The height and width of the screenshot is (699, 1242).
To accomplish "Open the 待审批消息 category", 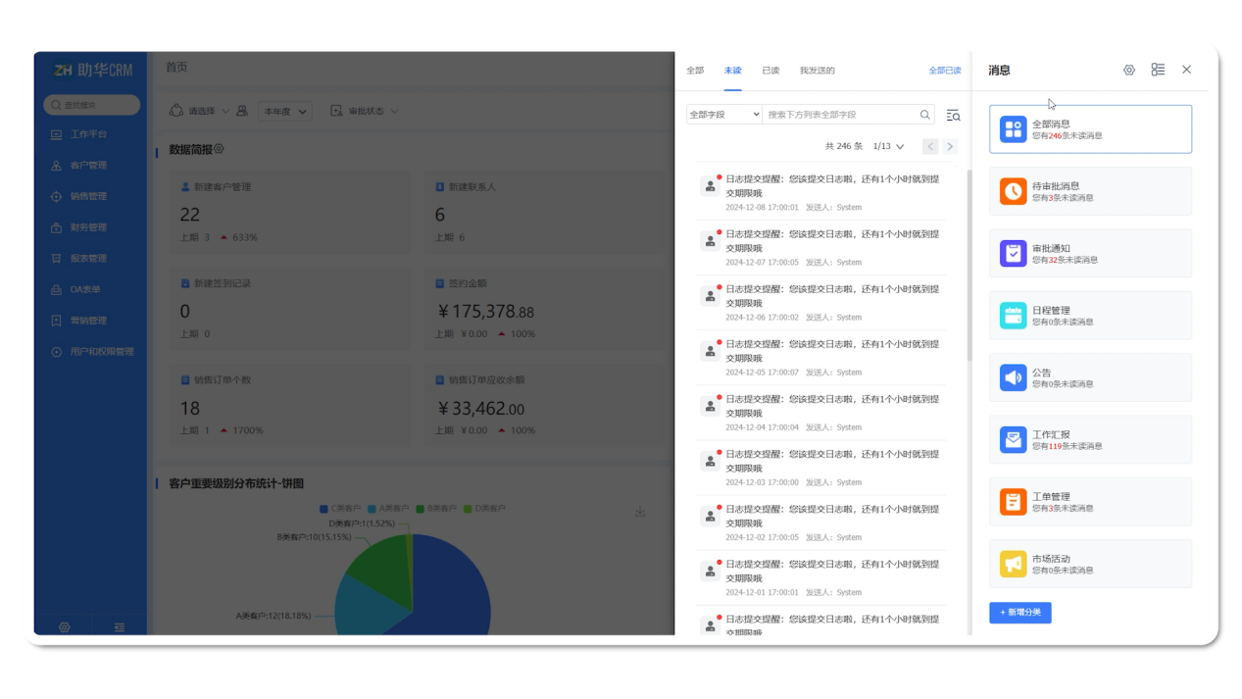I will [x=1090, y=191].
